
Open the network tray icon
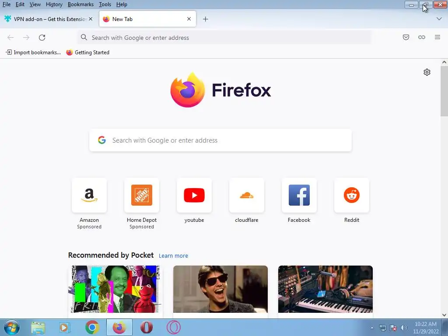(382, 328)
